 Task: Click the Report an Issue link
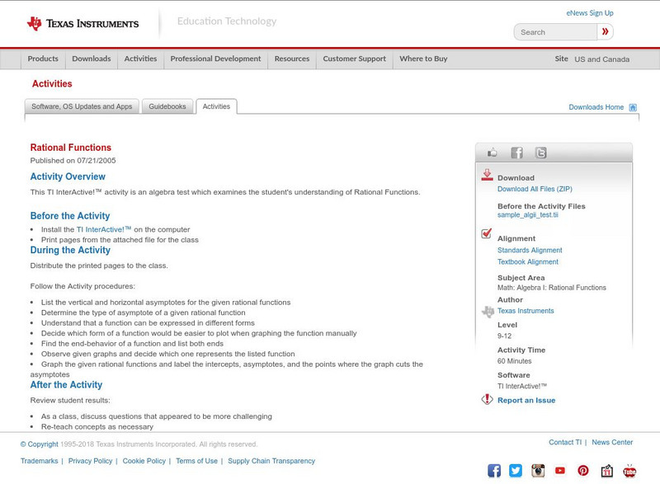tap(526, 401)
